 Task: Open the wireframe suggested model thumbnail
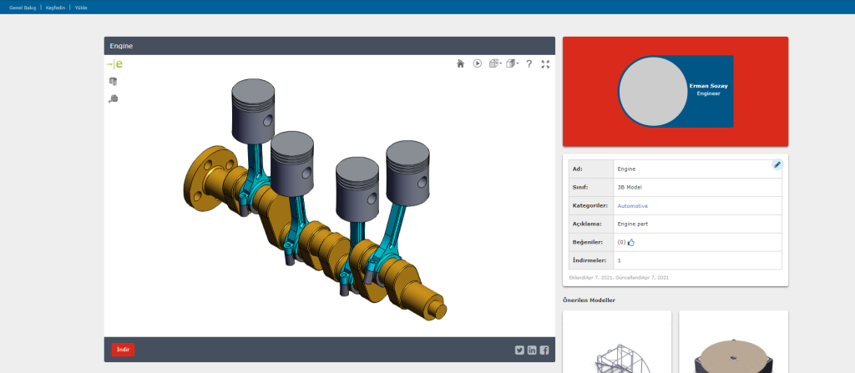coord(617,344)
